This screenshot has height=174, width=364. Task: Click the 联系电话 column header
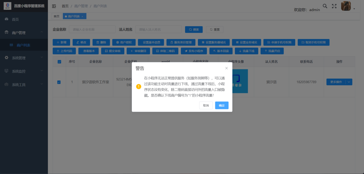pos(306,62)
